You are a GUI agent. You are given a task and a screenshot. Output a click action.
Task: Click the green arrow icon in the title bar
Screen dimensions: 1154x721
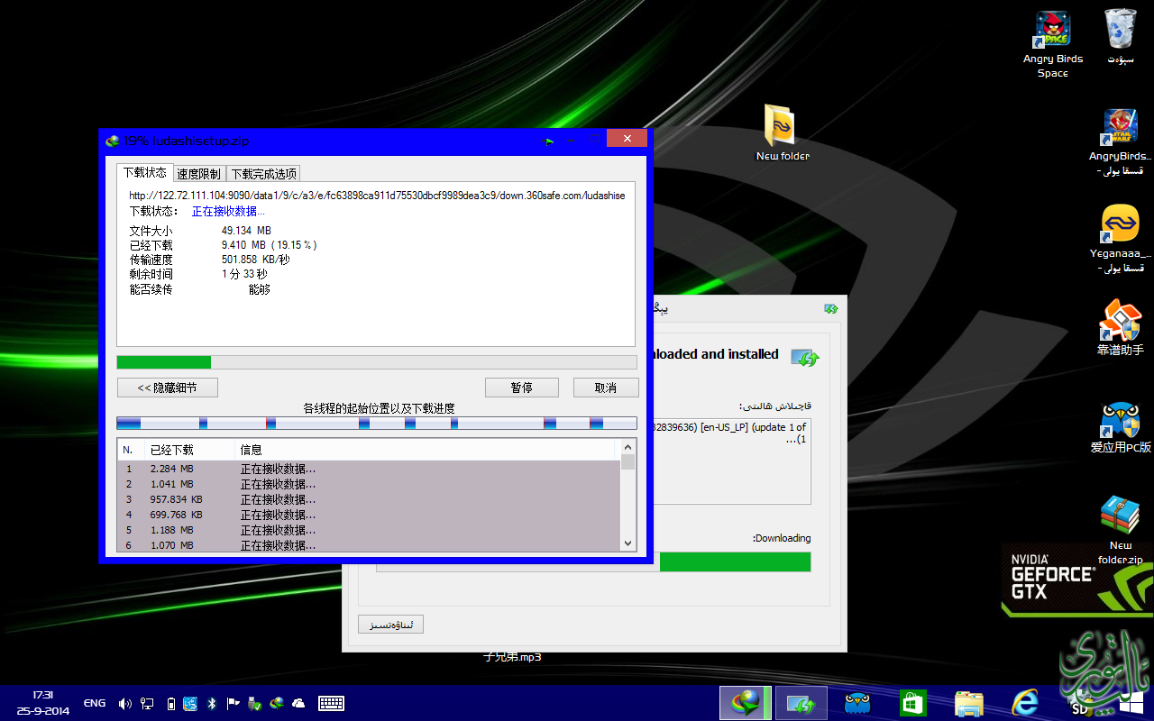point(547,141)
